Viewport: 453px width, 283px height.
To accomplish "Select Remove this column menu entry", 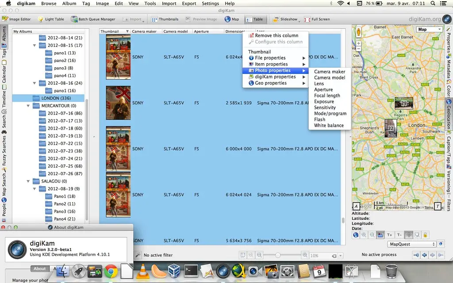I will point(276,35).
